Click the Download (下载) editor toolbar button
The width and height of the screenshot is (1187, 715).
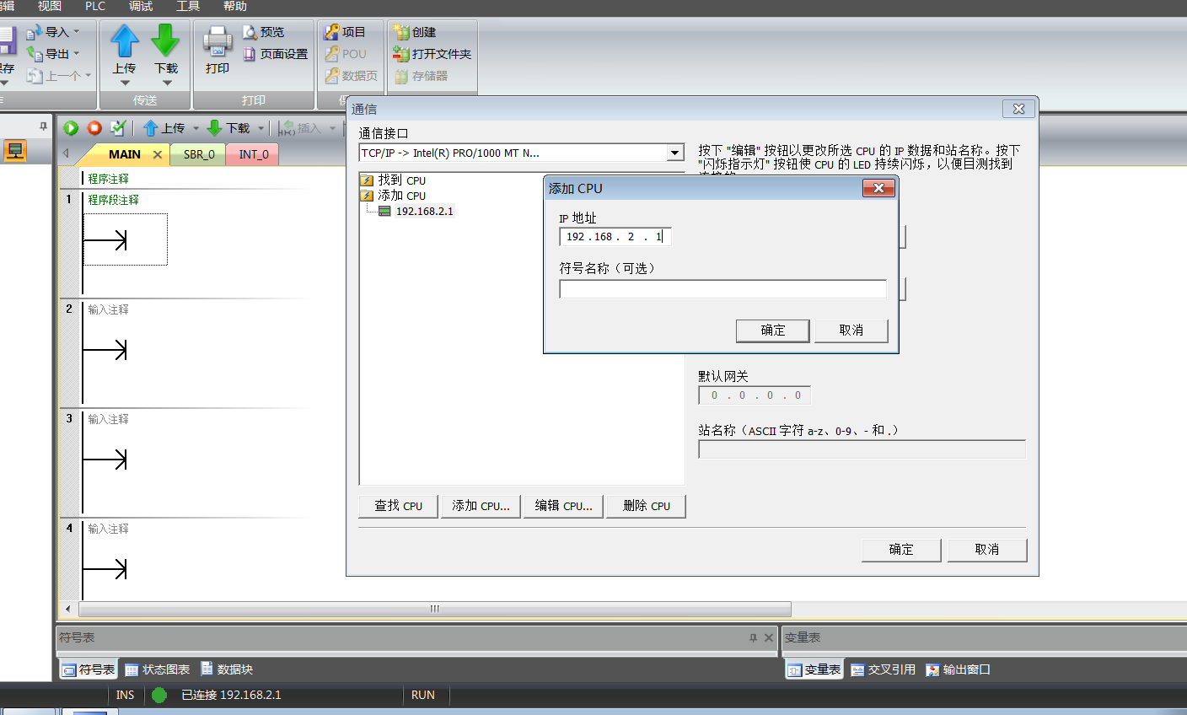point(228,128)
